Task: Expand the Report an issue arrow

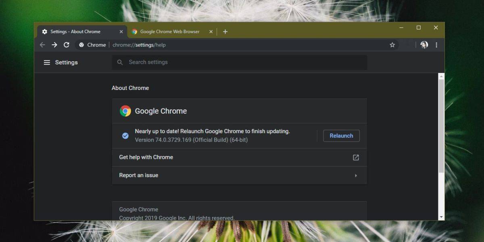Action: point(356,175)
